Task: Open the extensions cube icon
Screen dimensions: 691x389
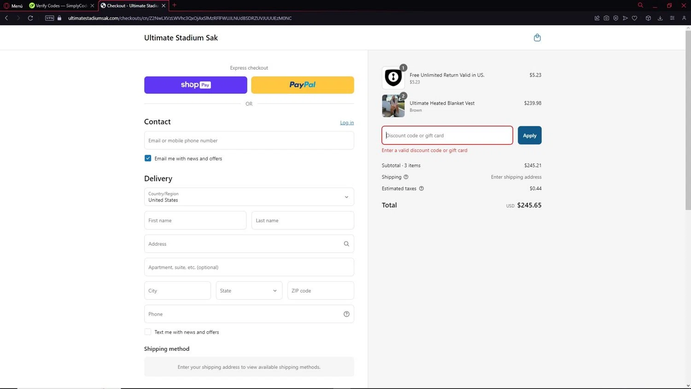Action: [x=648, y=18]
